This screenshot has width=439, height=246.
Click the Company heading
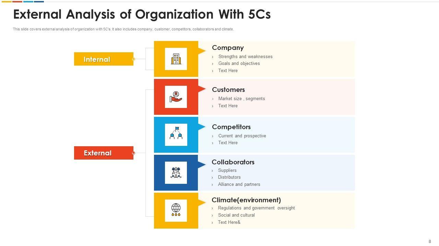228,48
